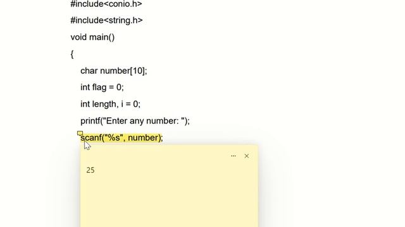405x227 pixels.
Task: Click the line char number[10];
Action: (x=114, y=71)
